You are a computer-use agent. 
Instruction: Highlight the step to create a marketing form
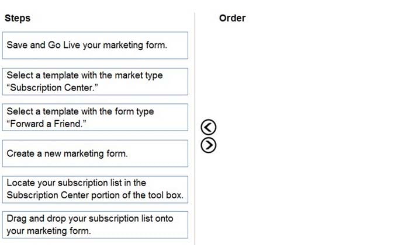(x=95, y=153)
